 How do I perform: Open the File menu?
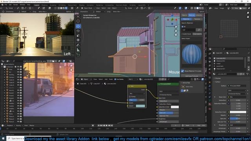(6, 5)
